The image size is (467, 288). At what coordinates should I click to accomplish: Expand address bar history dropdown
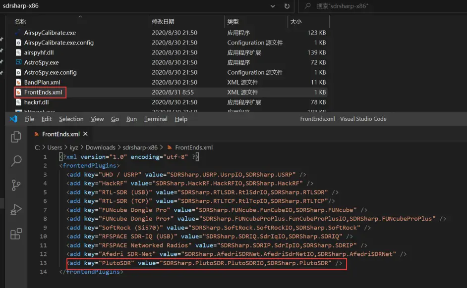coord(273,6)
